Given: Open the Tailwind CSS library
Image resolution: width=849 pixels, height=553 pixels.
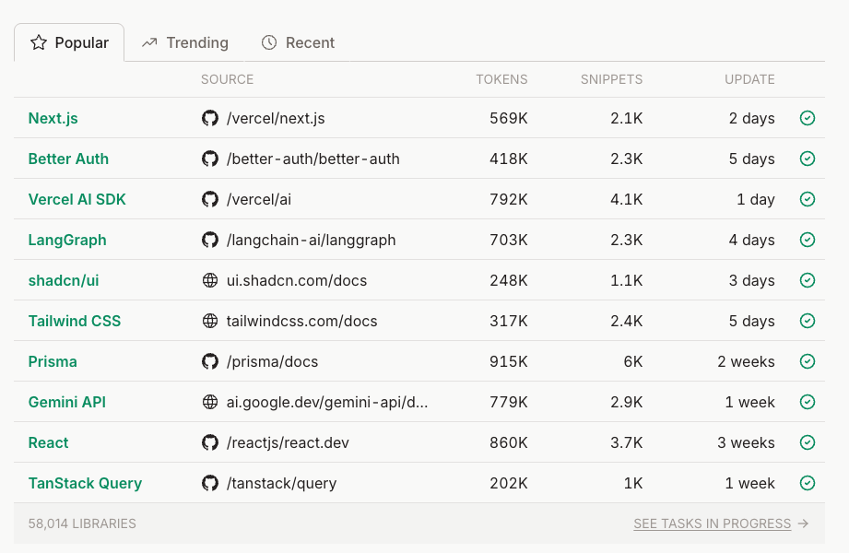Looking at the screenshot, I should 75,321.
